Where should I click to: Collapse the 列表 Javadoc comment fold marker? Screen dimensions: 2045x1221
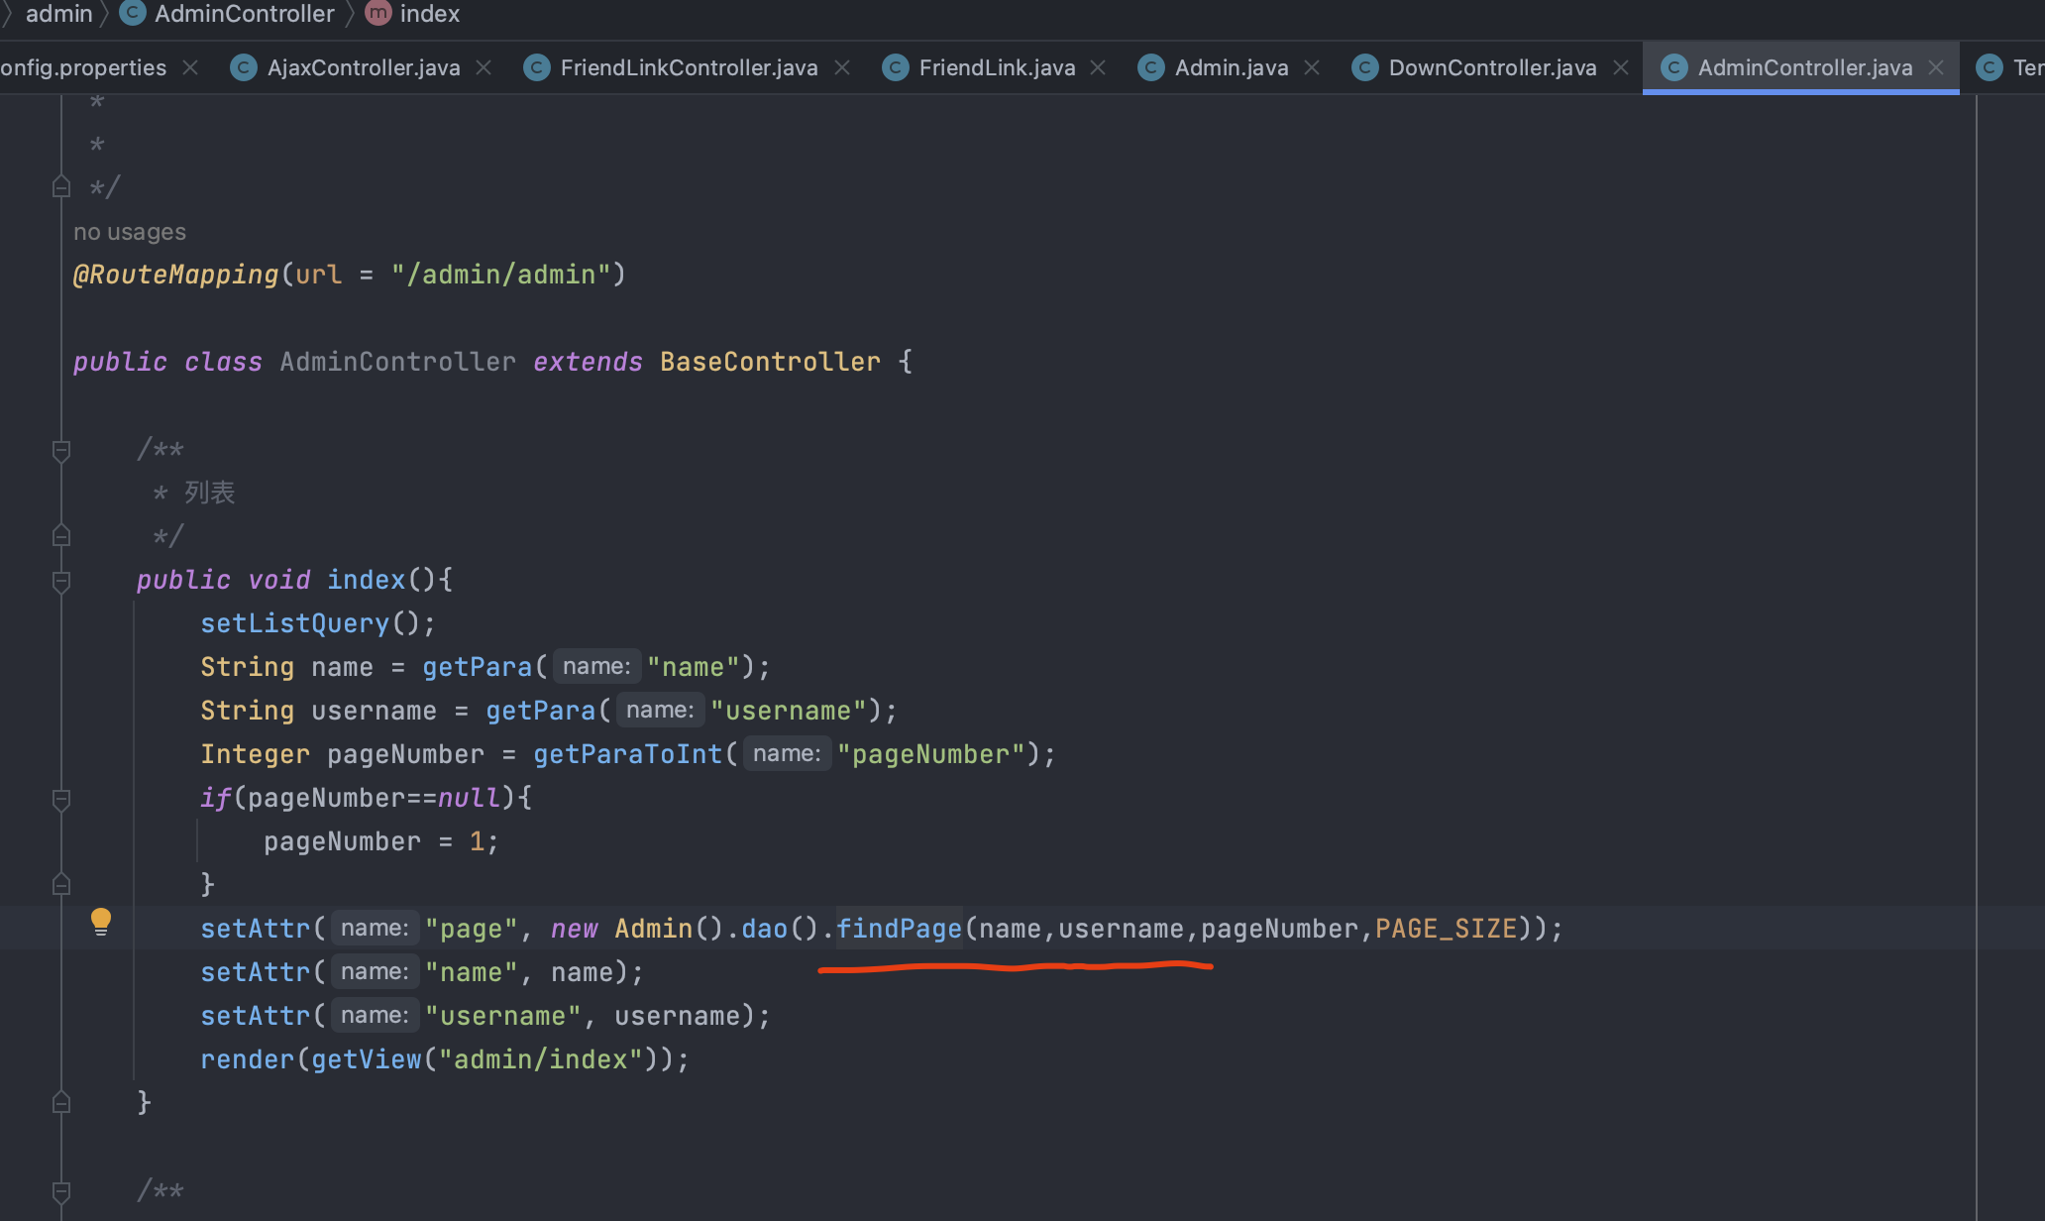tap(61, 451)
